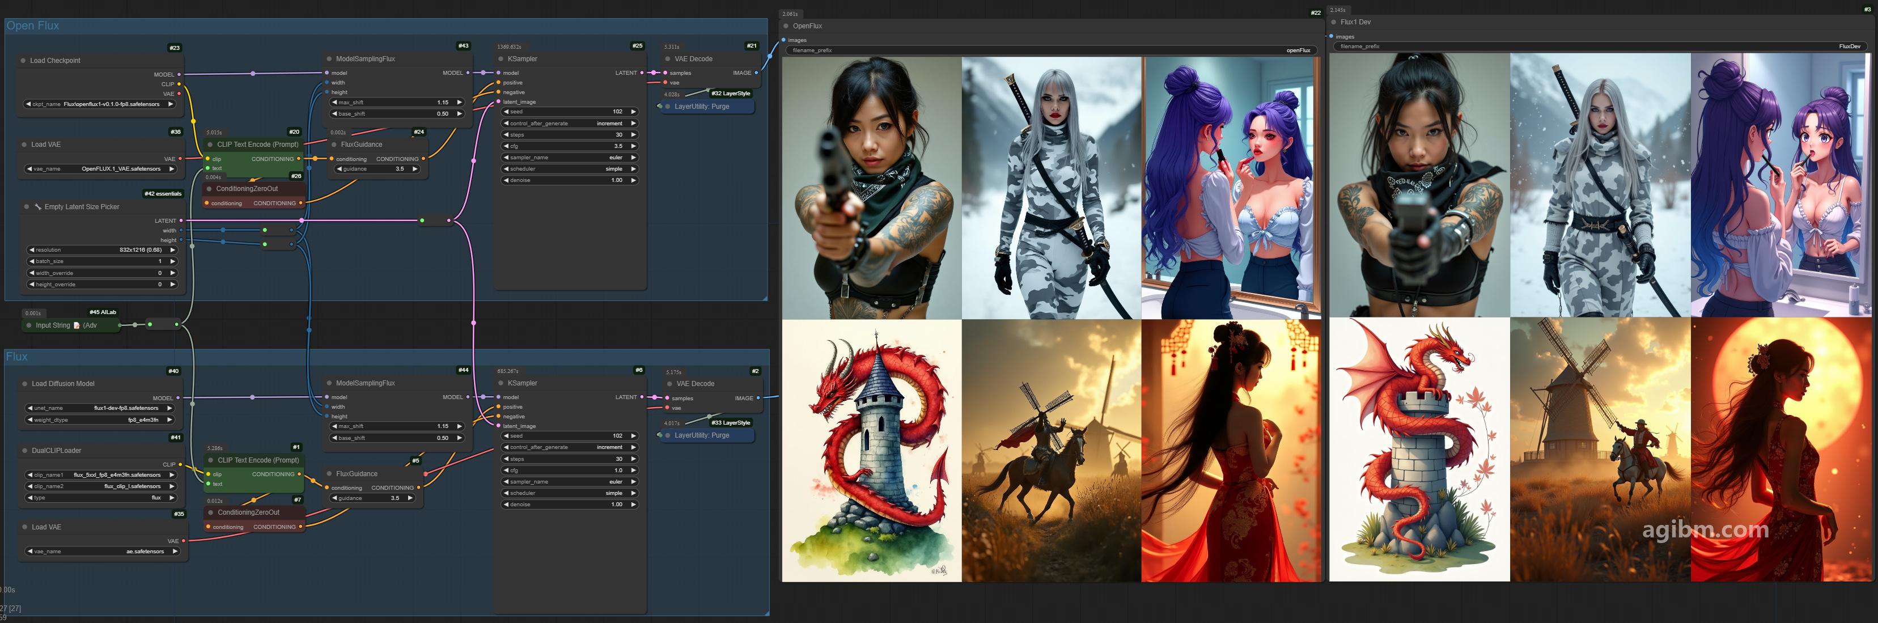Click next arrow on vae_name ae.safetensors
Image resolution: width=1878 pixels, height=623 pixels.
click(175, 552)
